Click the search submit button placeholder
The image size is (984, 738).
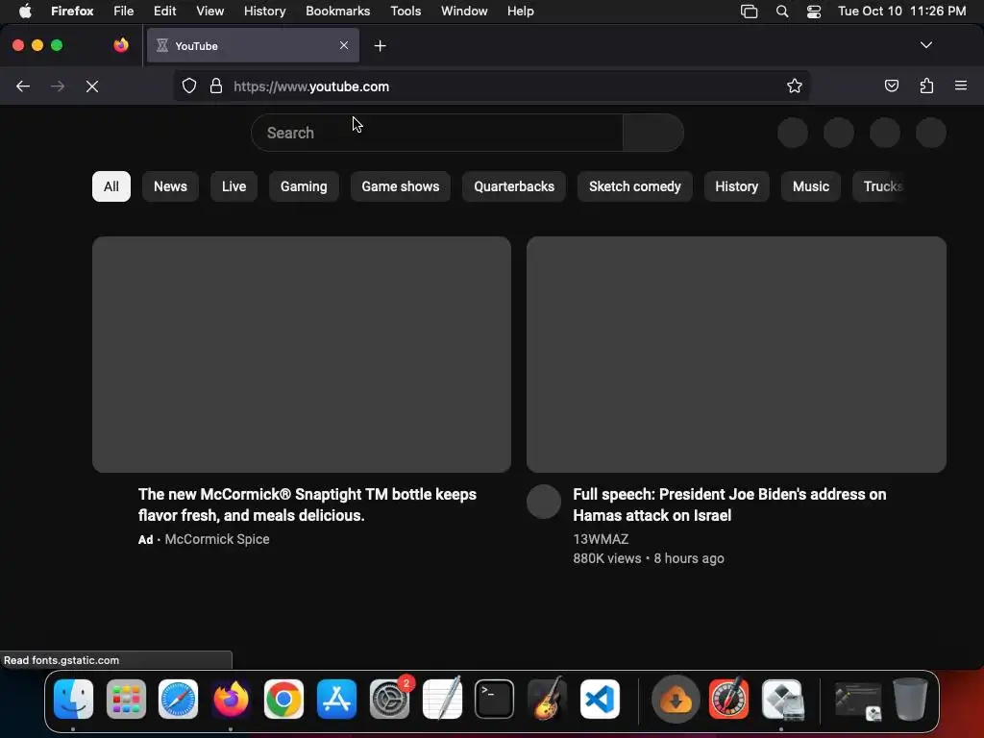pyautogui.click(x=653, y=133)
